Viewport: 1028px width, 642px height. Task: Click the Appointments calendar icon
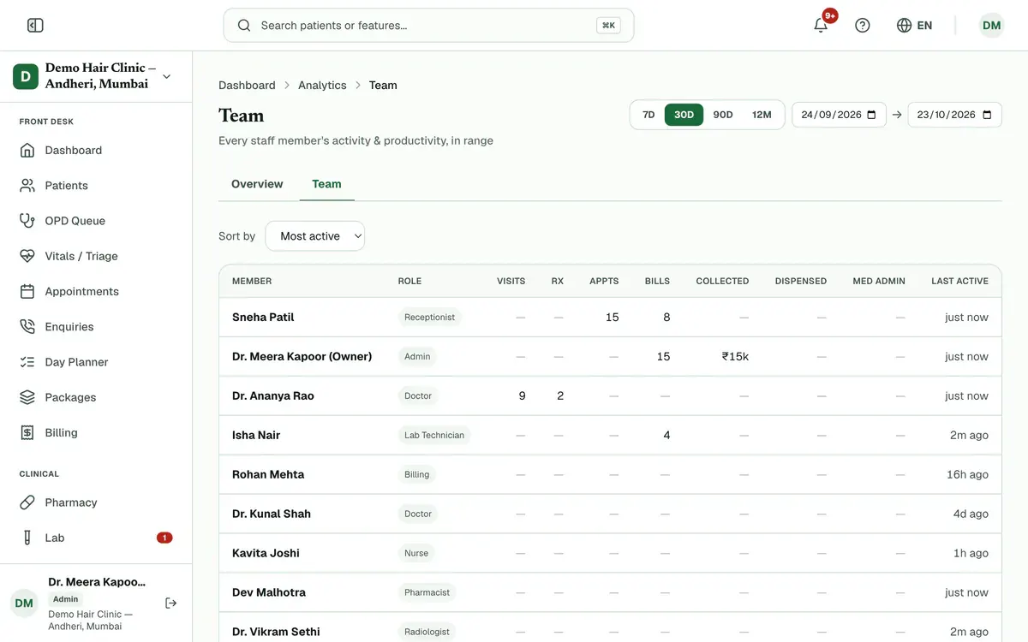coord(27,292)
